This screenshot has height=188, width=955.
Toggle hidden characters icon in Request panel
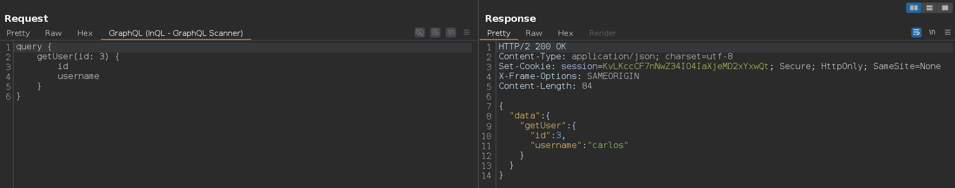tap(420, 32)
